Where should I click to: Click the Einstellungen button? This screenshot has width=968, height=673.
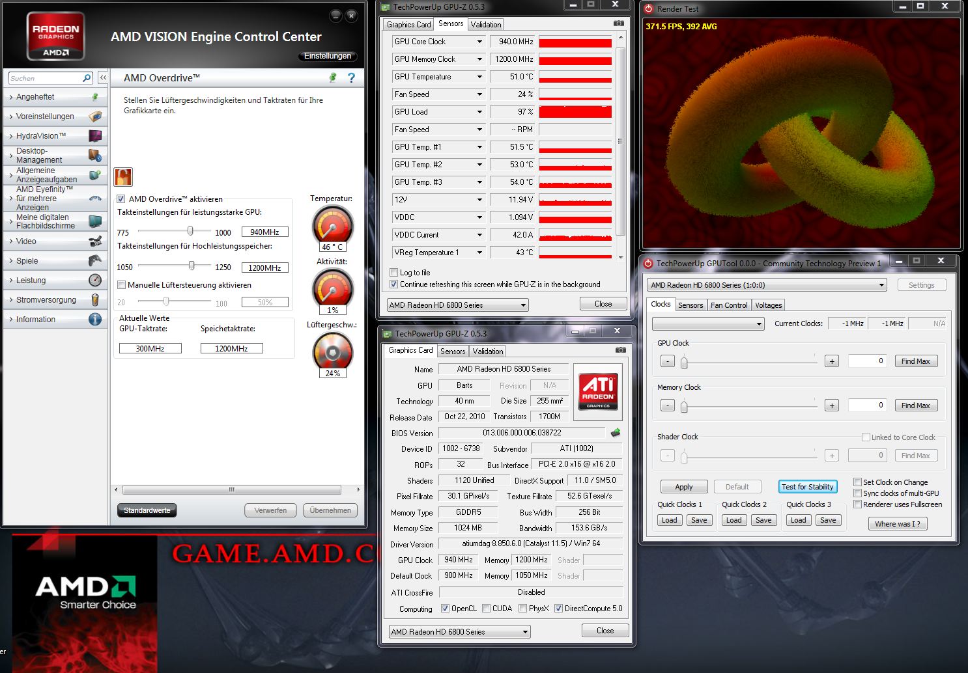[328, 56]
